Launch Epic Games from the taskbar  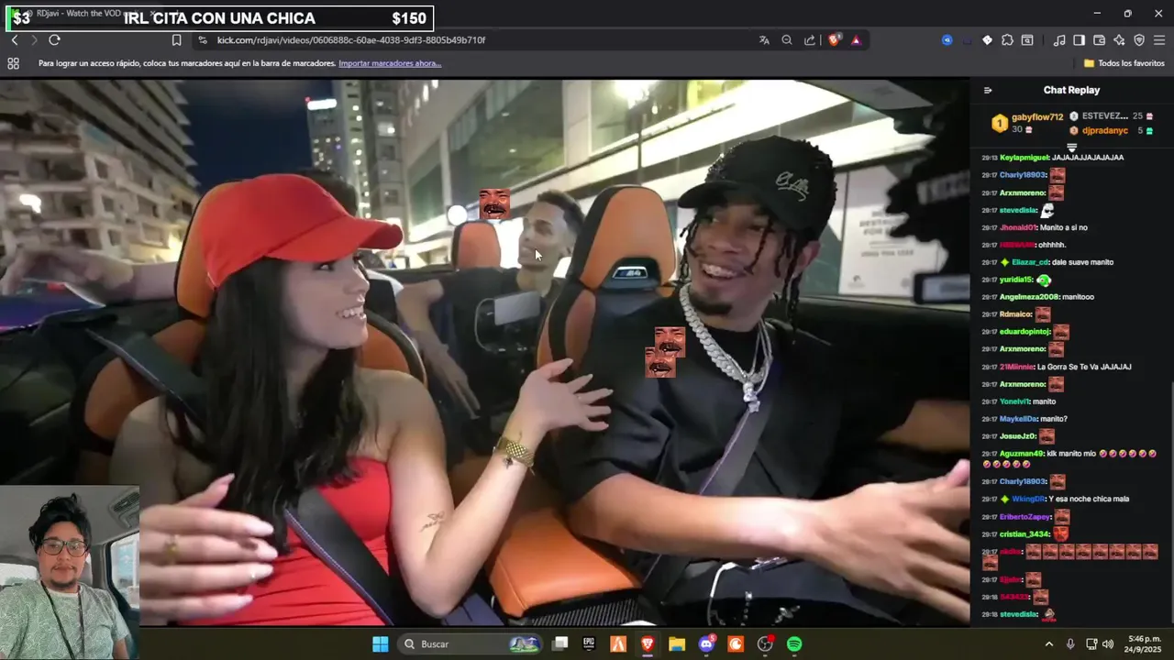pyautogui.click(x=589, y=644)
